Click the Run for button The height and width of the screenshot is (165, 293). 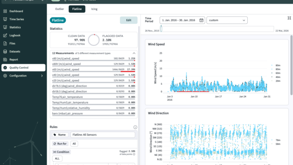coord(60,143)
